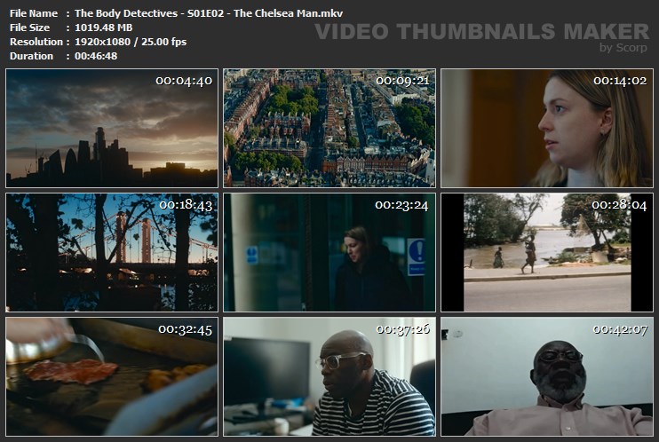Click the duration value '00:46:48'
This screenshot has width=659, height=442.
pyautogui.click(x=96, y=56)
